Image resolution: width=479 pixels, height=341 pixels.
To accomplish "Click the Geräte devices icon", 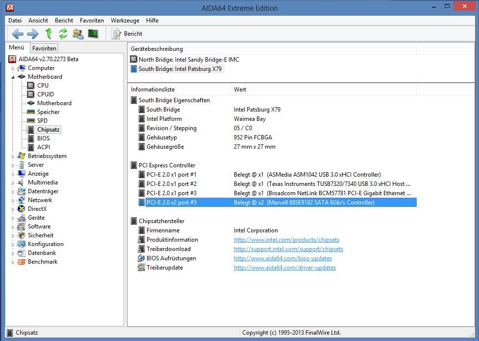I will (22, 218).
